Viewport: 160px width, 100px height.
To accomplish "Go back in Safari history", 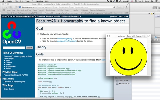I will tap(4, 7).
